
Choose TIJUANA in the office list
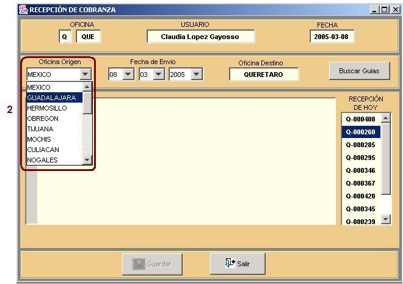40,129
